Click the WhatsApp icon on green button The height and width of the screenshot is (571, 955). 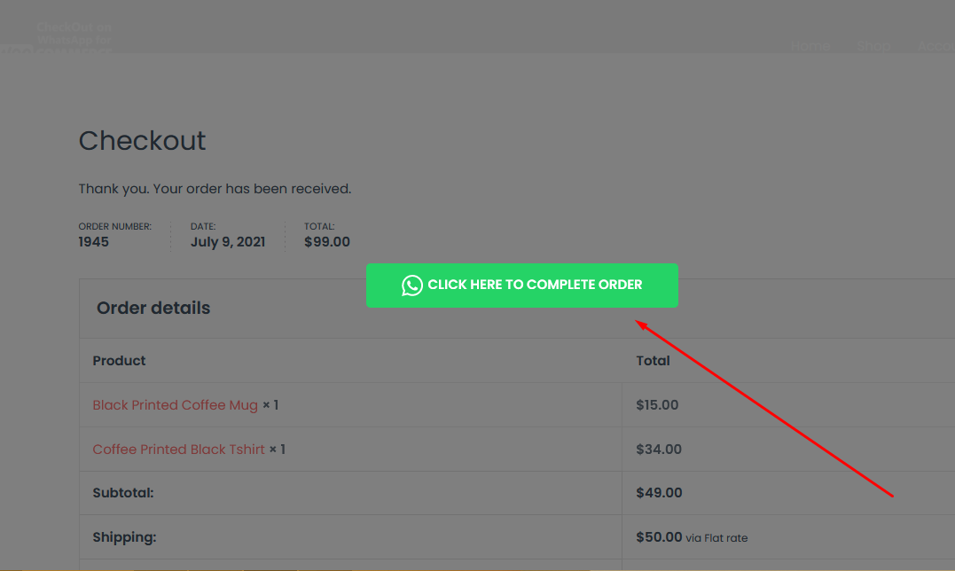click(412, 285)
